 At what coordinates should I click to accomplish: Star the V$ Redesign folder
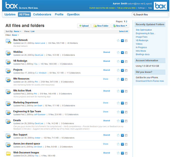click(x=118, y=61)
